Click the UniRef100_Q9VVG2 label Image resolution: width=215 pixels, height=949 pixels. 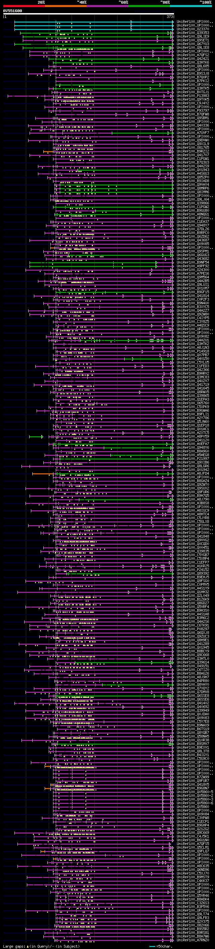pos(193,540)
